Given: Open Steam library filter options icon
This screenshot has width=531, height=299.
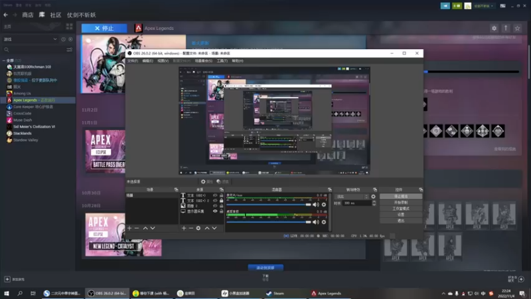Looking at the screenshot, I should click(x=70, y=50).
